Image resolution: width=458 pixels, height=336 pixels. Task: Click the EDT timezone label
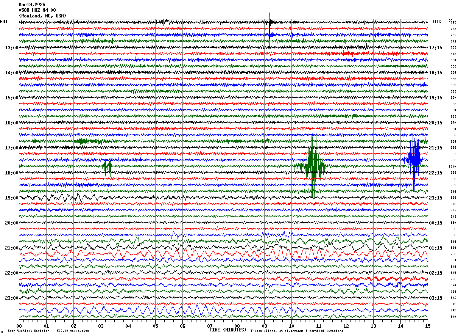(x=4, y=22)
